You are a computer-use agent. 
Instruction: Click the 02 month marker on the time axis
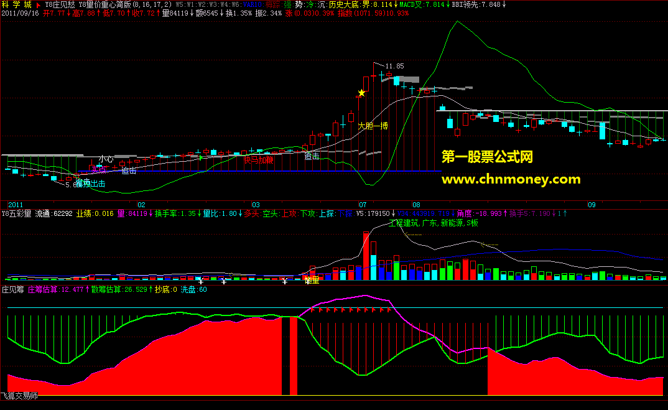[x=141, y=205]
